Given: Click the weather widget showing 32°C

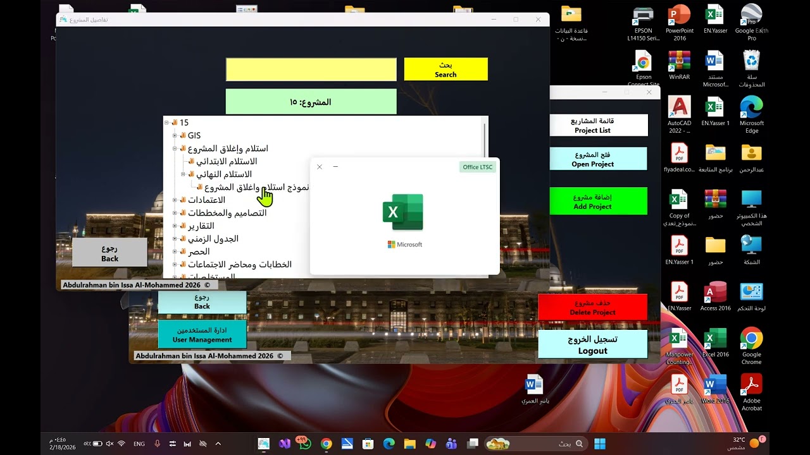Looking at the screenshot, I should coord(747,443).
